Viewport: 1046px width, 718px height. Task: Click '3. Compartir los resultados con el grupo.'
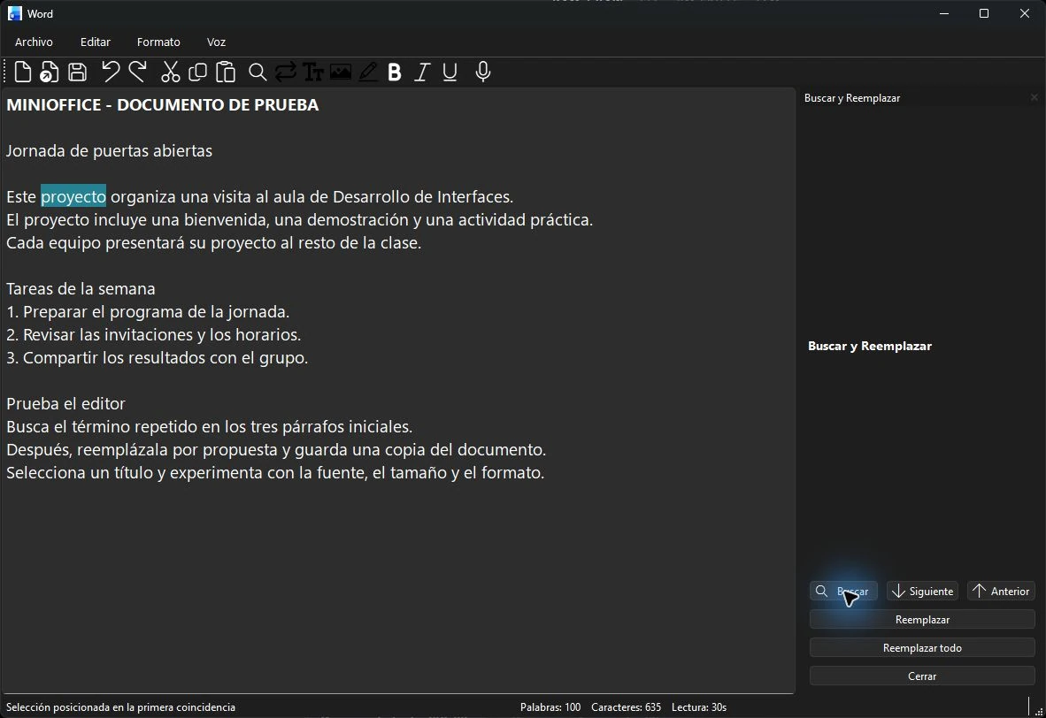(157, 357)
